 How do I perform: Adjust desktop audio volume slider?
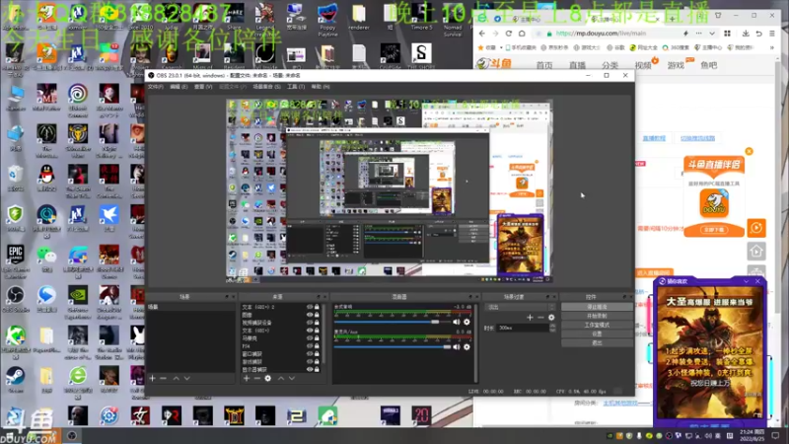pos(392,322)
